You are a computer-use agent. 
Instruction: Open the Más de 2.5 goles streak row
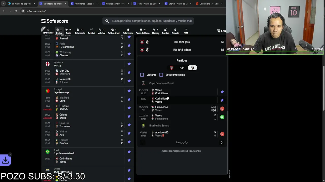(x=182, y=42)
